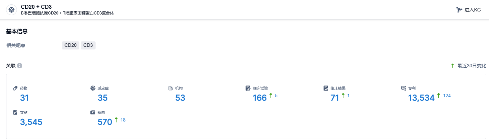Click 进入KG text button
Screen dimensions: 489x140
[472, 10]
